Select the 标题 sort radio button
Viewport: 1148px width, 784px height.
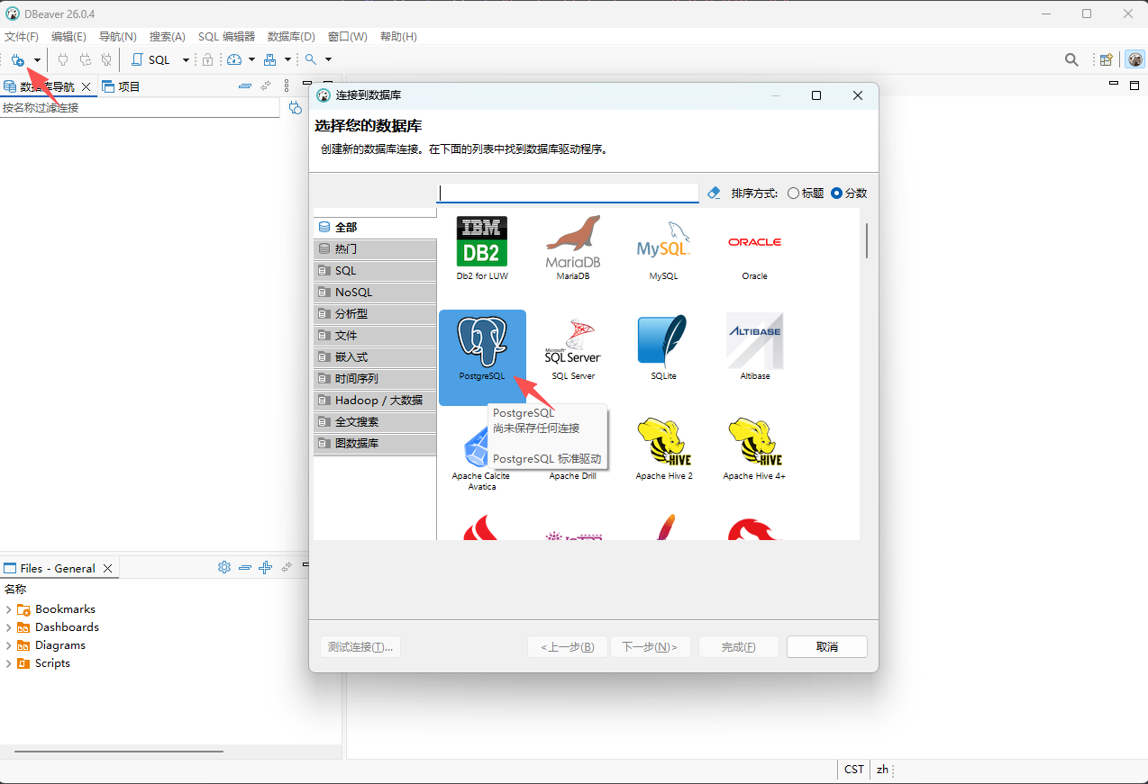793,193
